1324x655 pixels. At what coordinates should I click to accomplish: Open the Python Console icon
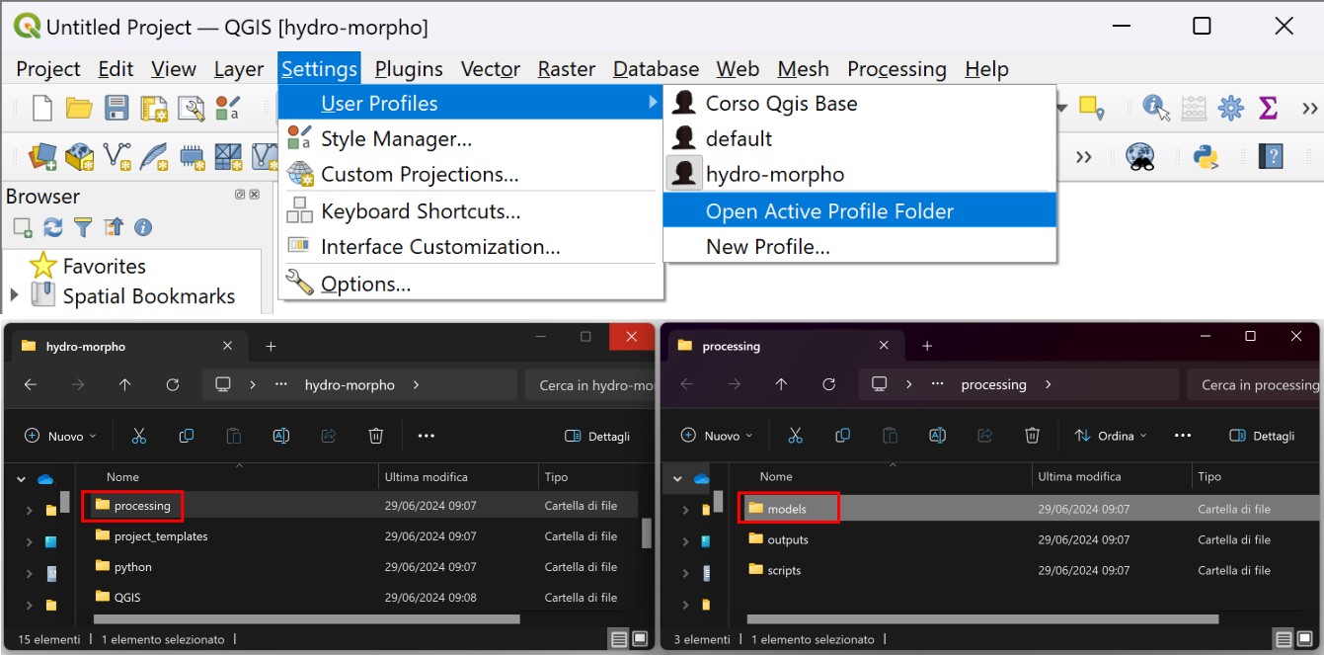tap(1204, 156)
